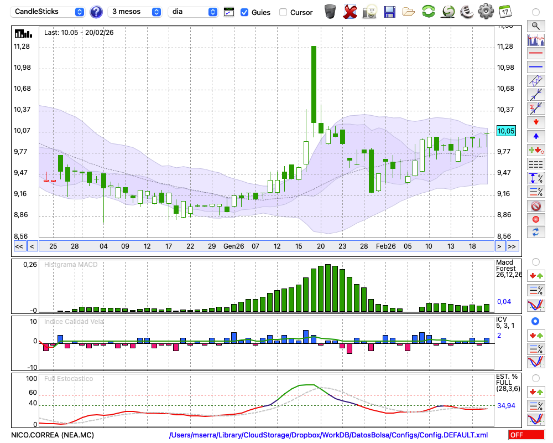Click the Config.DEFAULT.xml file path link

(x=328, y=435)
